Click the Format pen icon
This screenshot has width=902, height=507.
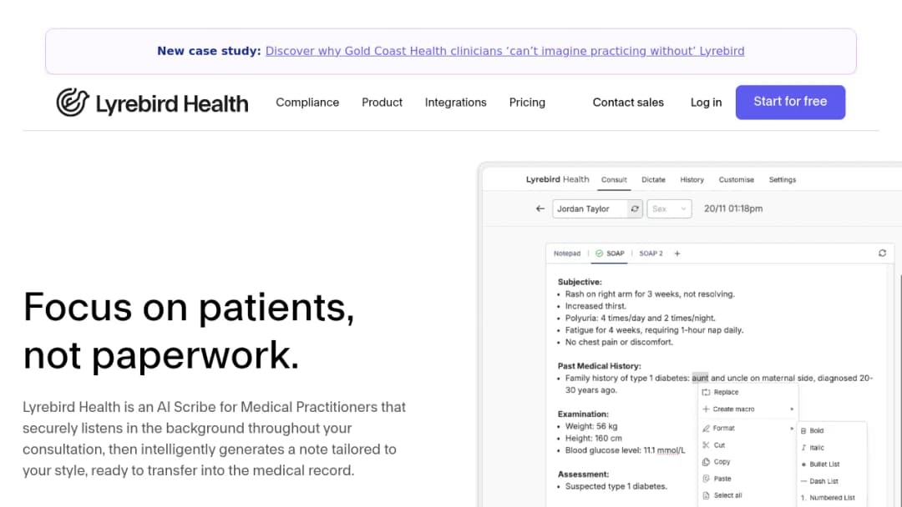click(706, 429)
